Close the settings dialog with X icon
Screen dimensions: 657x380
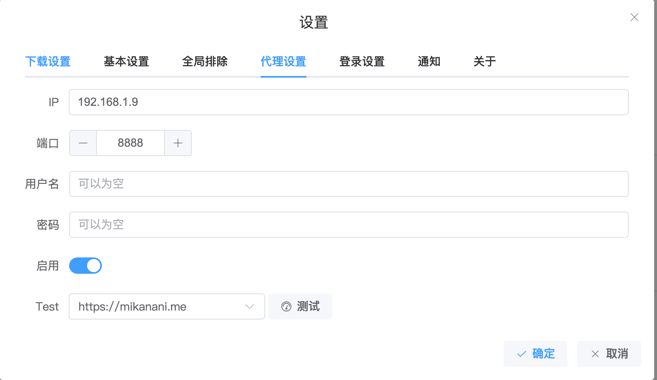pyautogui.click(x=634, y=17)
